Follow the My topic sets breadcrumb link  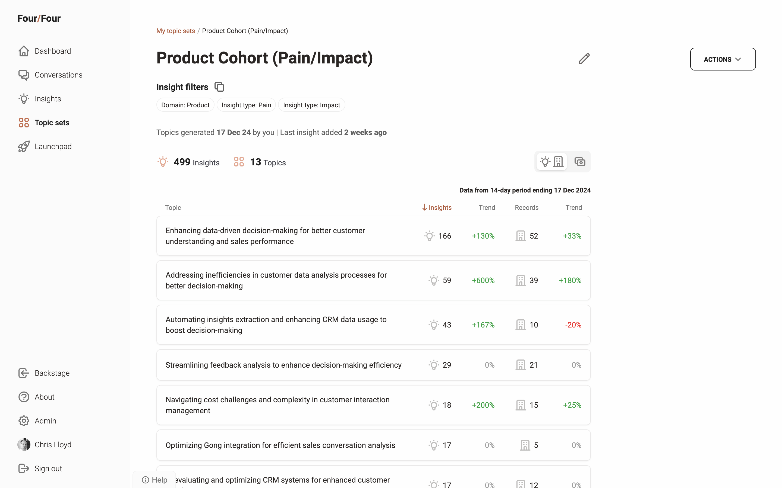point(175,31)
